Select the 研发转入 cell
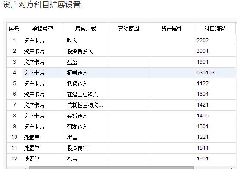237x169 pixels. (86, 126)
